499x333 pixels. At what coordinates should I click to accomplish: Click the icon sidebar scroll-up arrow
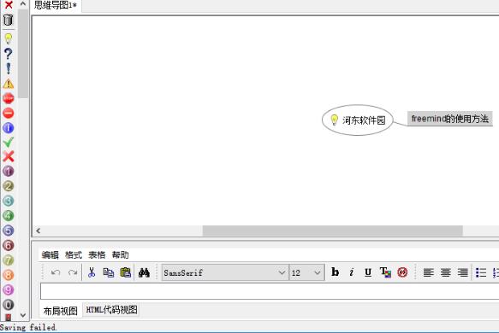[23, 3]
